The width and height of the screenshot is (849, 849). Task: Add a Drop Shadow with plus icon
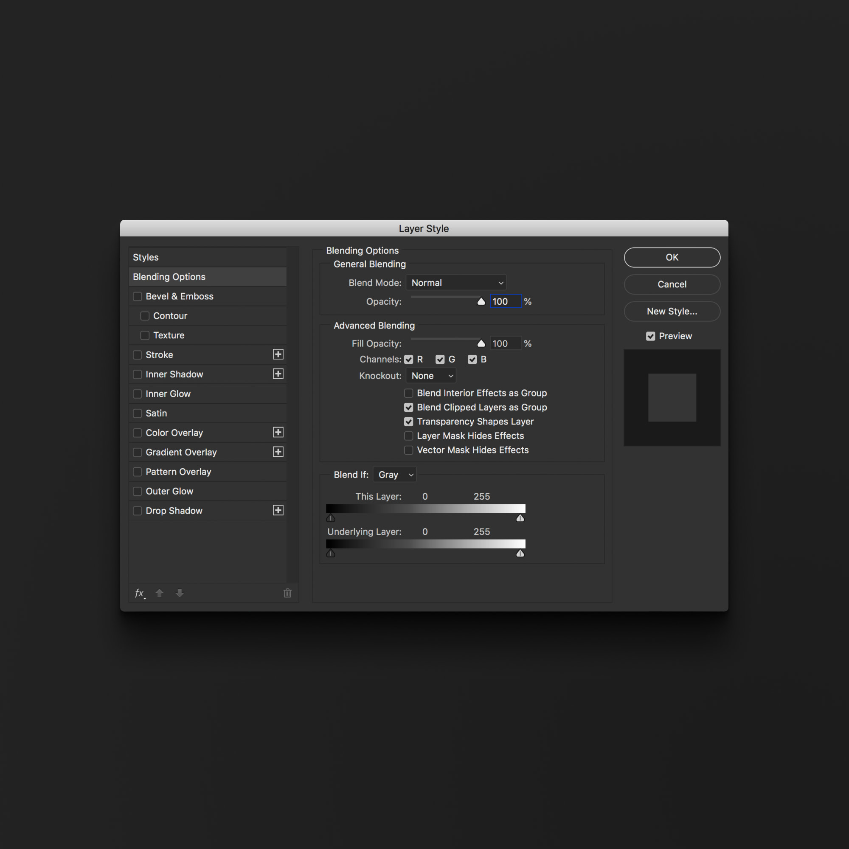pyautogui.click(x=278, y=511)
